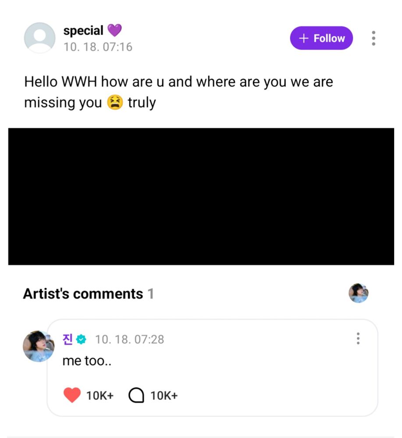This screenshot has height=438, width=402.
Task: Click the 10K+ count next to the bubble
Action: point(164,396)
